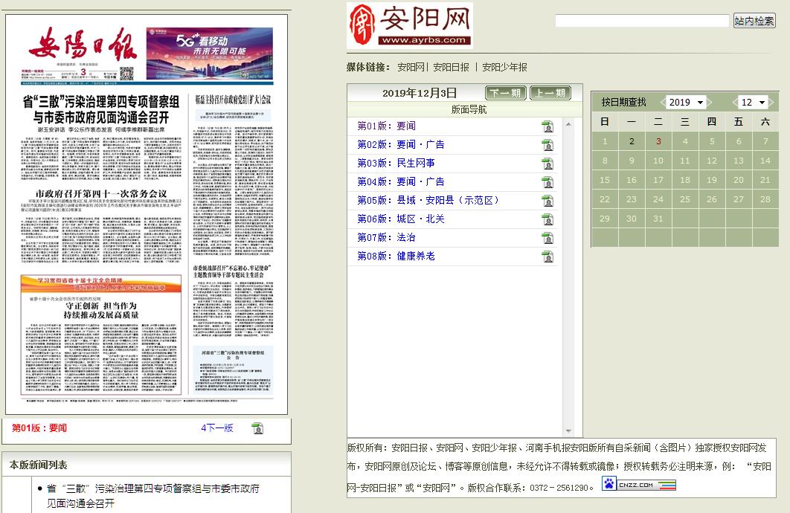Click the 4下一版 next page link
This screenshot has width=790, height=513.
point(216,427)
